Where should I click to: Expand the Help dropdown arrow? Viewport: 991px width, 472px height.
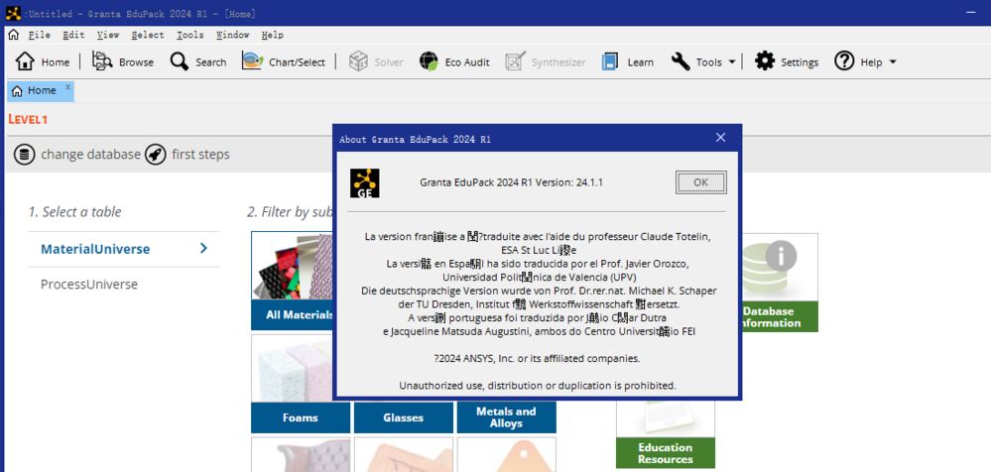tap(893, 61)
